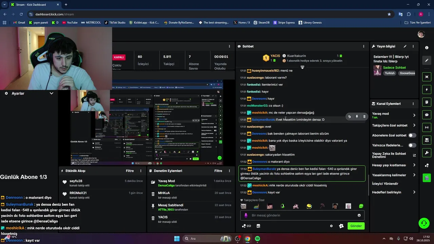Toggle the broadcast signal widget in sidebar
Viewport: 434px width, 244px height.
[x=427, y=127]
